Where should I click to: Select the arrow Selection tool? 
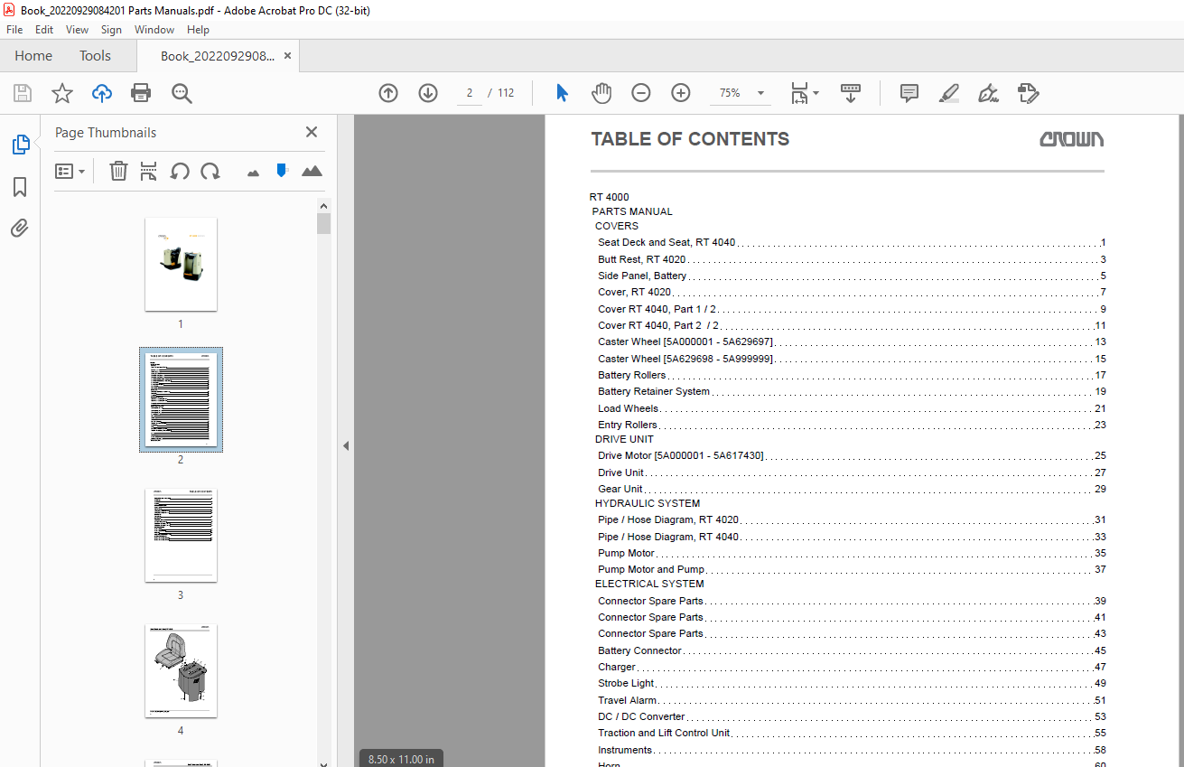click(562, 93)
